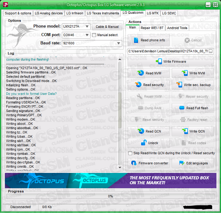The image size is (221, 213).
Task: Click the Progress bar at 0%
Action: click(110, 196)
